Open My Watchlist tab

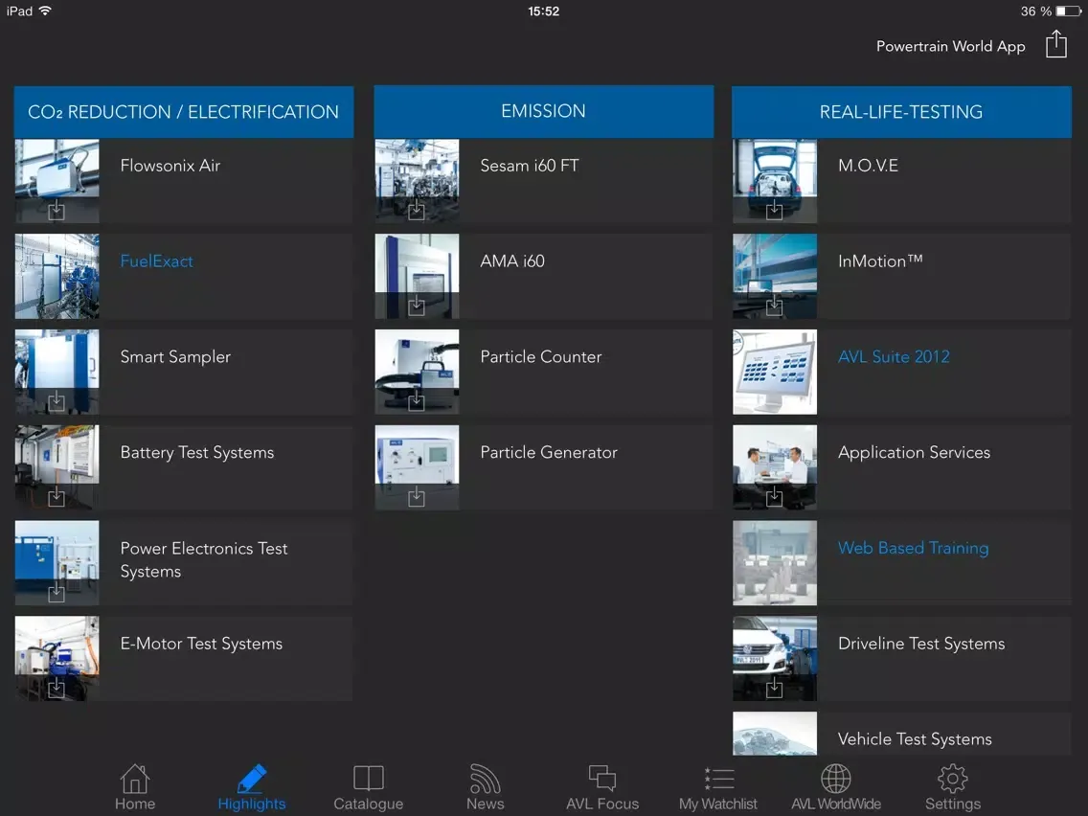718,787
